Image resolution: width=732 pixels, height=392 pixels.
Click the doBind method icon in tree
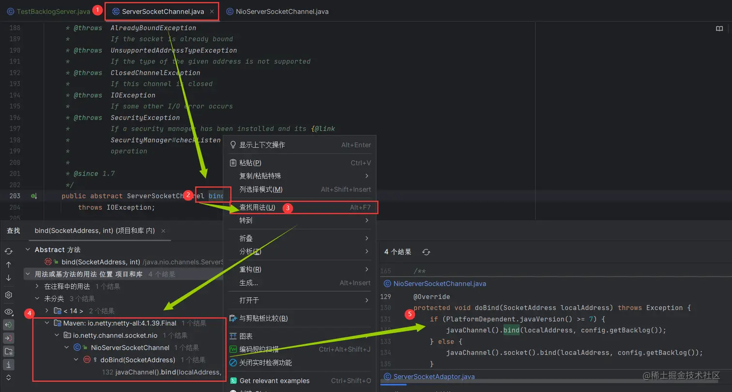pos(87,360)
